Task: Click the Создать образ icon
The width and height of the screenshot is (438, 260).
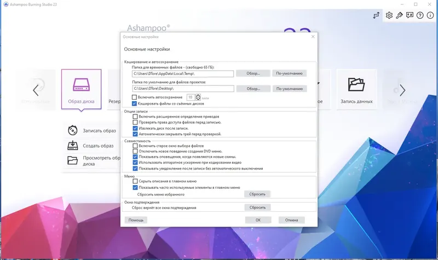Action: pyautogui.click(x=73, y=146)
